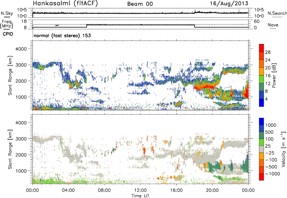This screenshot has width=287, height=198.
Task: Click the '1000' tick on Velocity colorbar
Action: pos(271,125)
